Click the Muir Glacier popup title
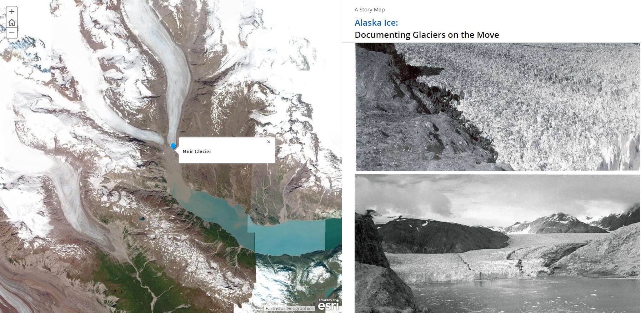 (197, 151)
